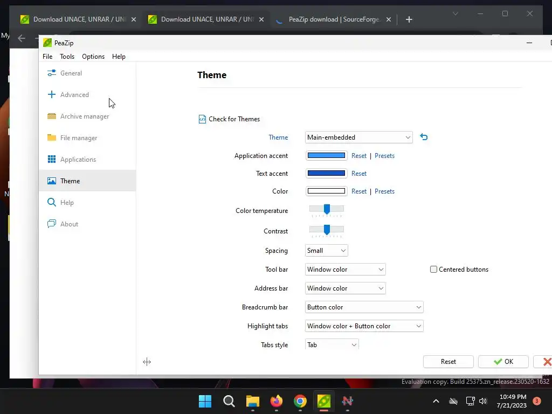The height and width of the screenshot is (414, 552).
Task: Select General in settings sidebar
Action: [x=87, y=73]
